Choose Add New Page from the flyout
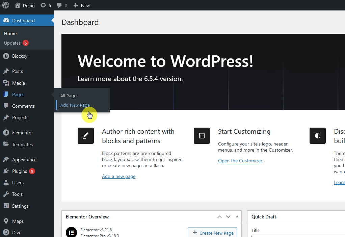 (x=75, y=105)
